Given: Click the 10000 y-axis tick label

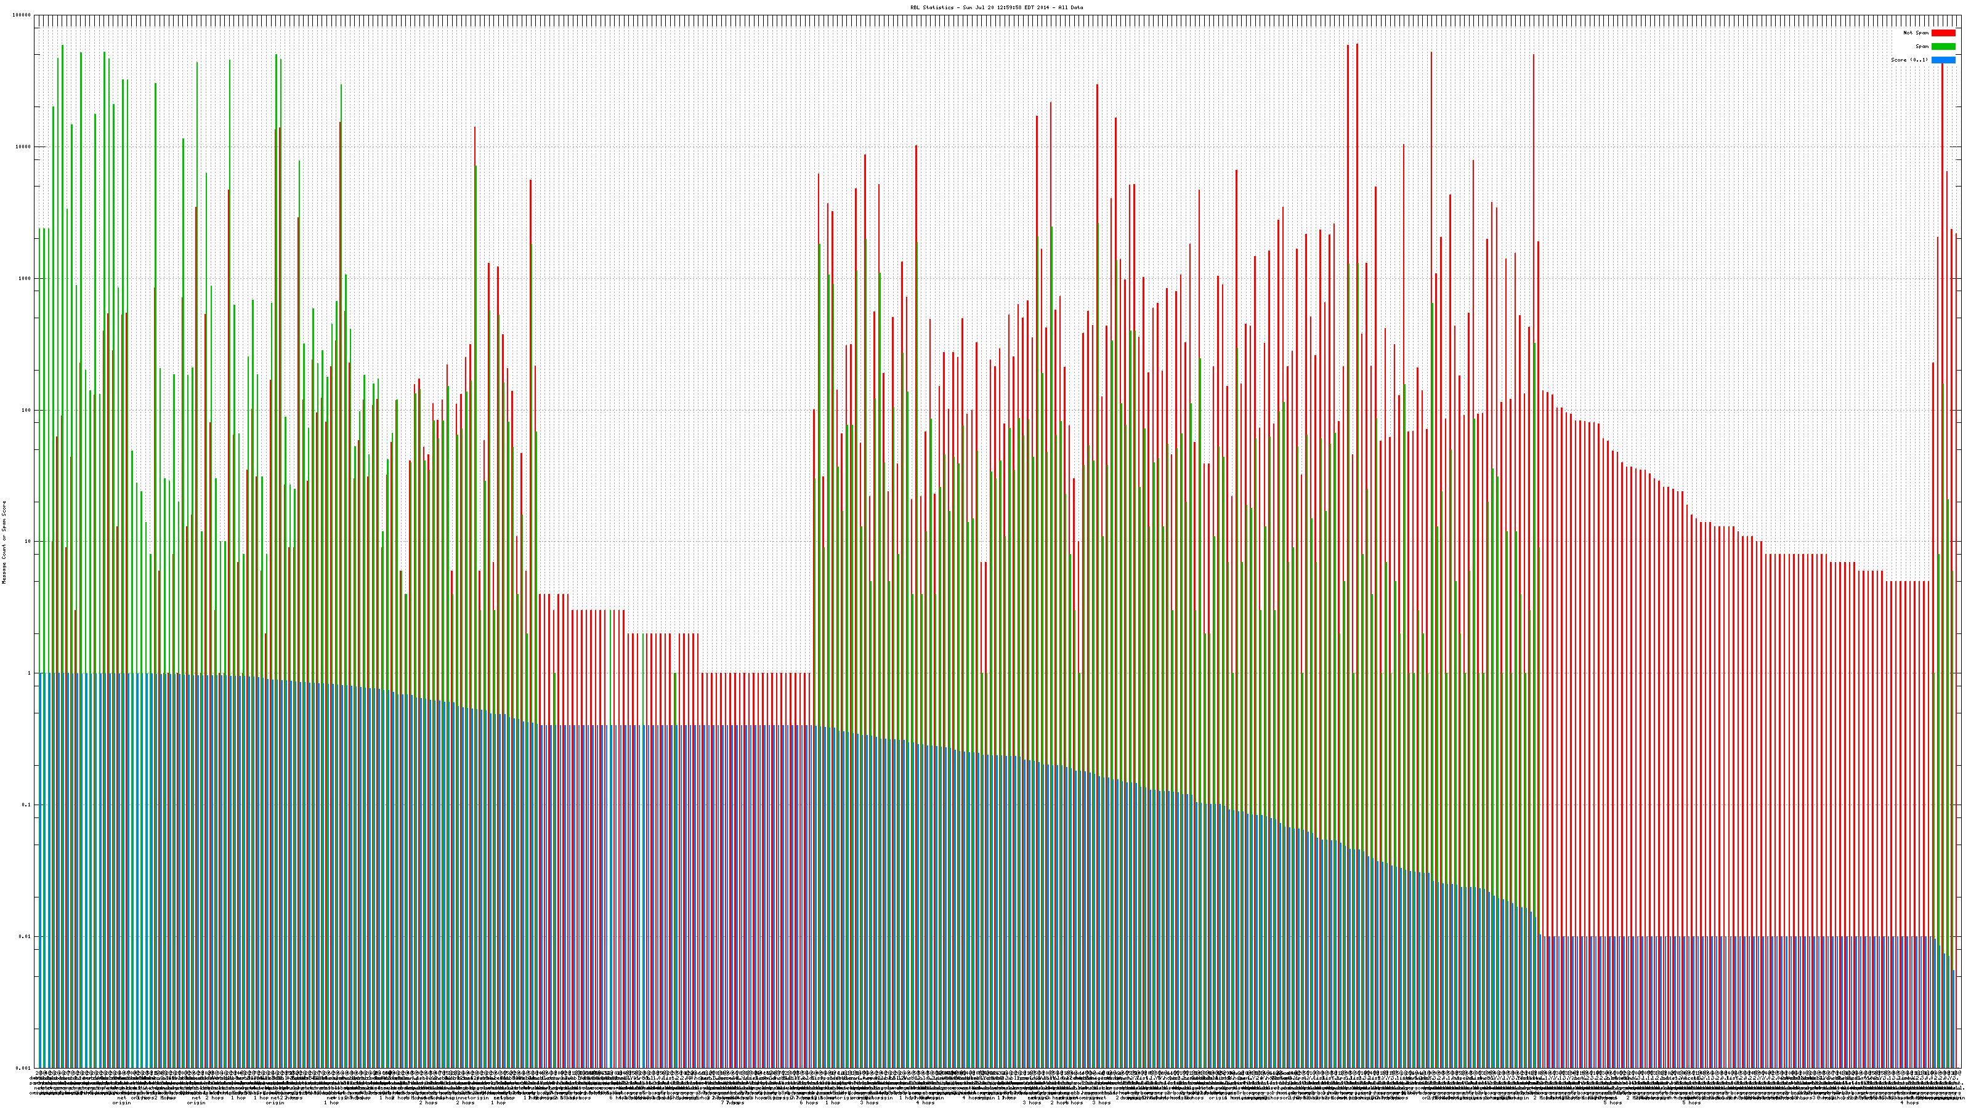Looking at the screenshot, I should [24, 147].
